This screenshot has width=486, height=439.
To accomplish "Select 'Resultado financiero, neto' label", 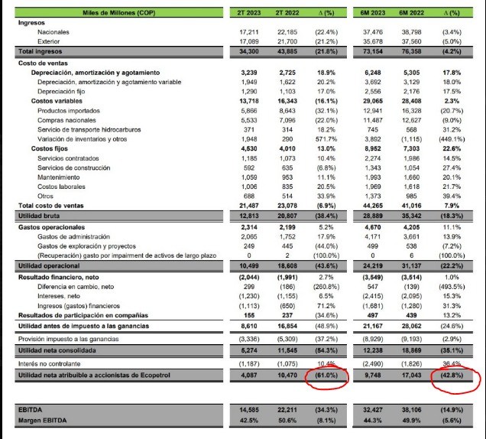I will tap(59, 277).
